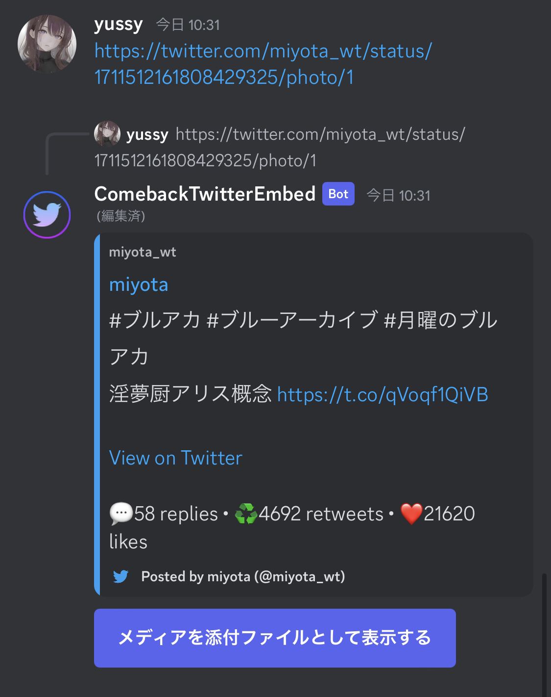Open the https://t.co/qVoqf1QiVB link
The image size is (551, 697).
(383, 394)
